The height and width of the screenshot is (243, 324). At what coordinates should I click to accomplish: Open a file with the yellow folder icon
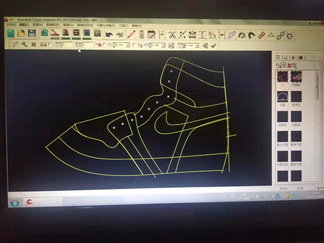(x=21, y=33)
